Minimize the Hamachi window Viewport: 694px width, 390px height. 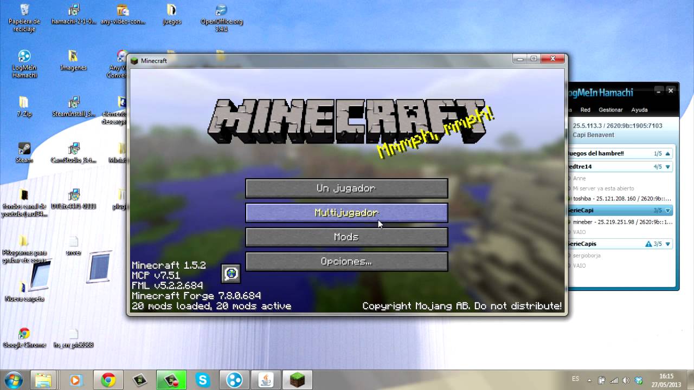coord(658,90)
